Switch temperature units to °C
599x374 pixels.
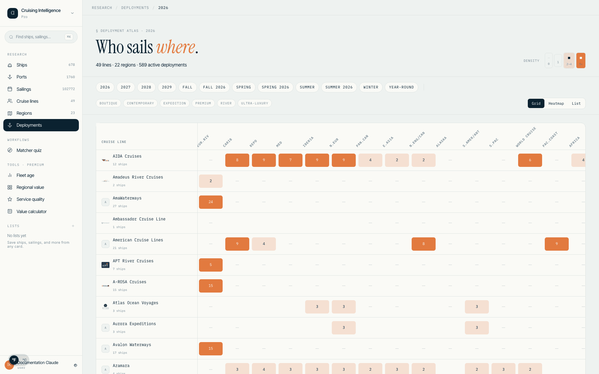pyautogui.click(x=25, y=360)
